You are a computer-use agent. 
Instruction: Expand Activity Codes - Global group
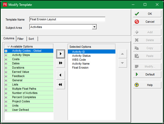(6, 51)
